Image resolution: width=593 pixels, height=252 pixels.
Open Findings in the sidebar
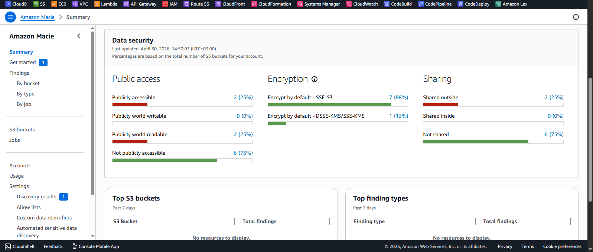coord(19,73)
